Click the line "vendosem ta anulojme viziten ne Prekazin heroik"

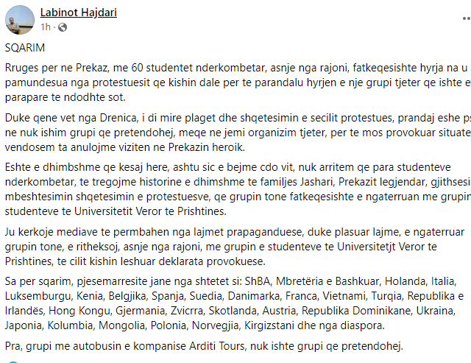[125, 147]
